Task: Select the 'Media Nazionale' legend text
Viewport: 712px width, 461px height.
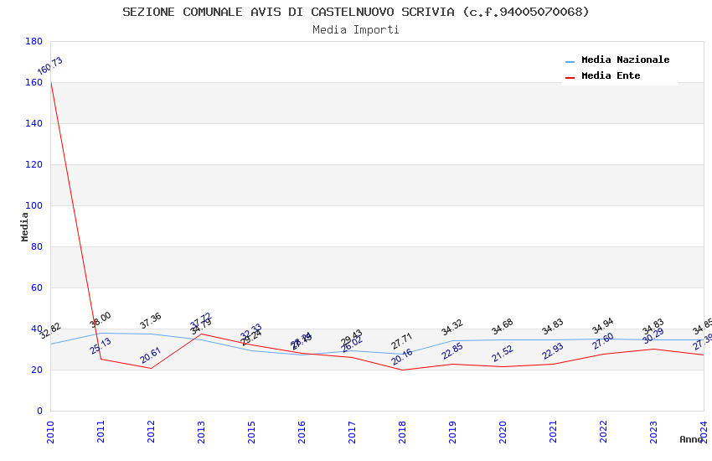Action: point(625,60)
